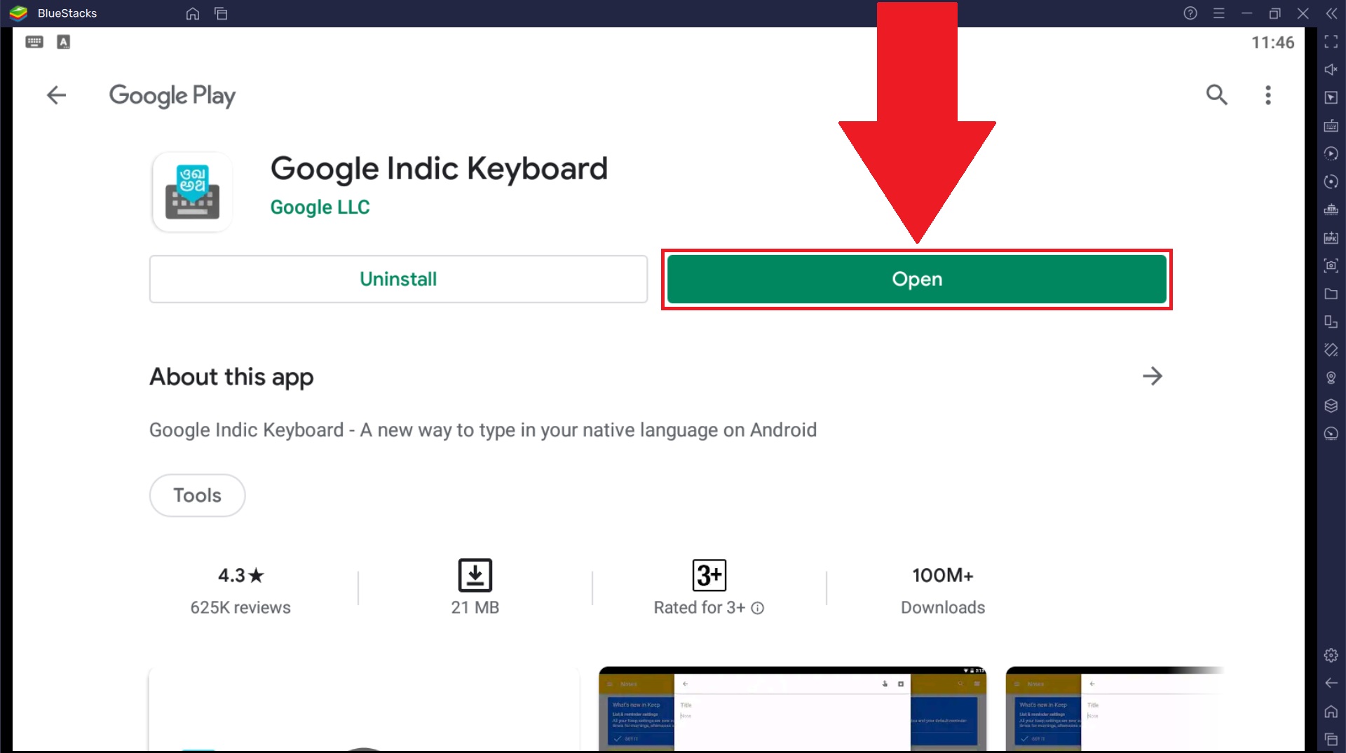Uninstall Google Indic Keyboard
The image size is (1346, 753).
point(397,279)
